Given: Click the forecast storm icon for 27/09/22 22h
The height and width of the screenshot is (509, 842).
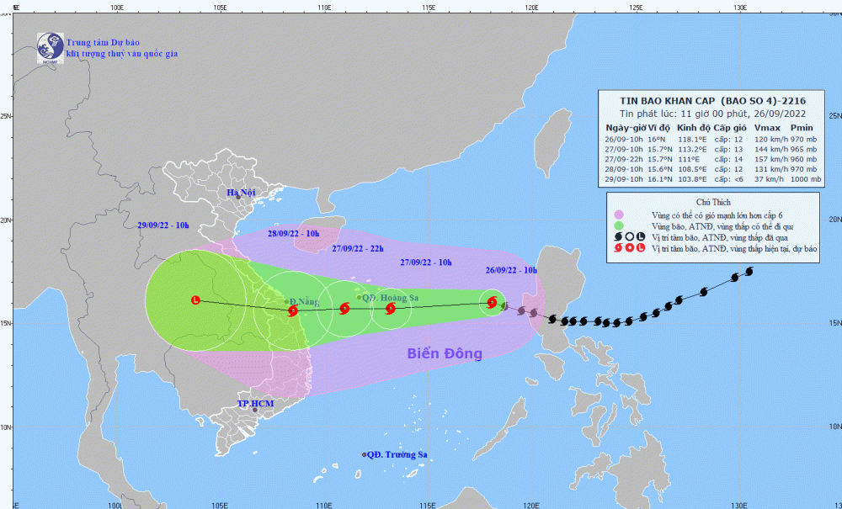Looking at the screenshot, I should (x=344, y=309).
